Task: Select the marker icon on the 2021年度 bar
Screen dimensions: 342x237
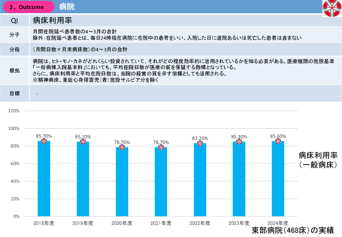Action: pos(161,147)
